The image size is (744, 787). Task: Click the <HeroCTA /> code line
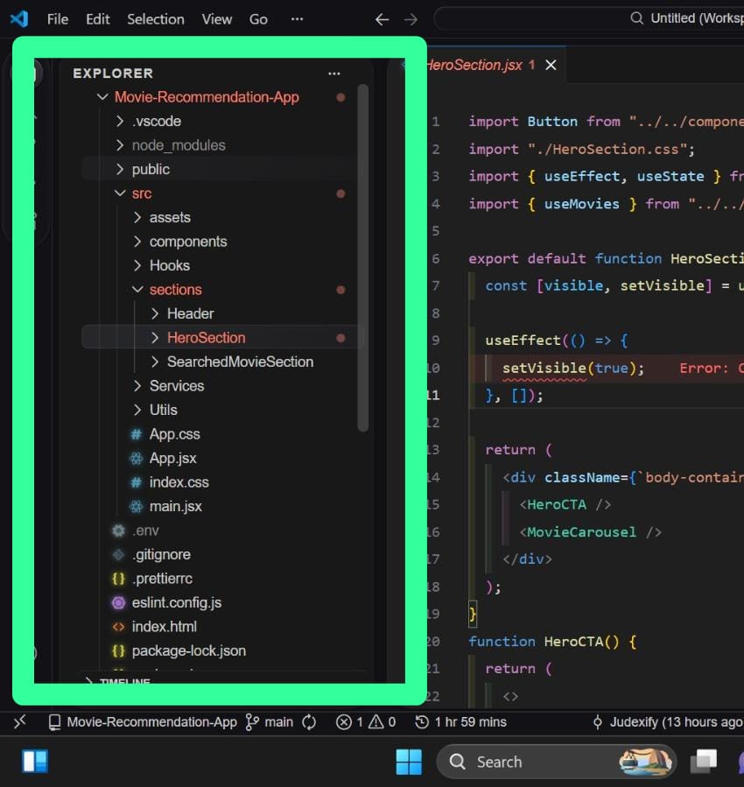(x=565, y=505)
